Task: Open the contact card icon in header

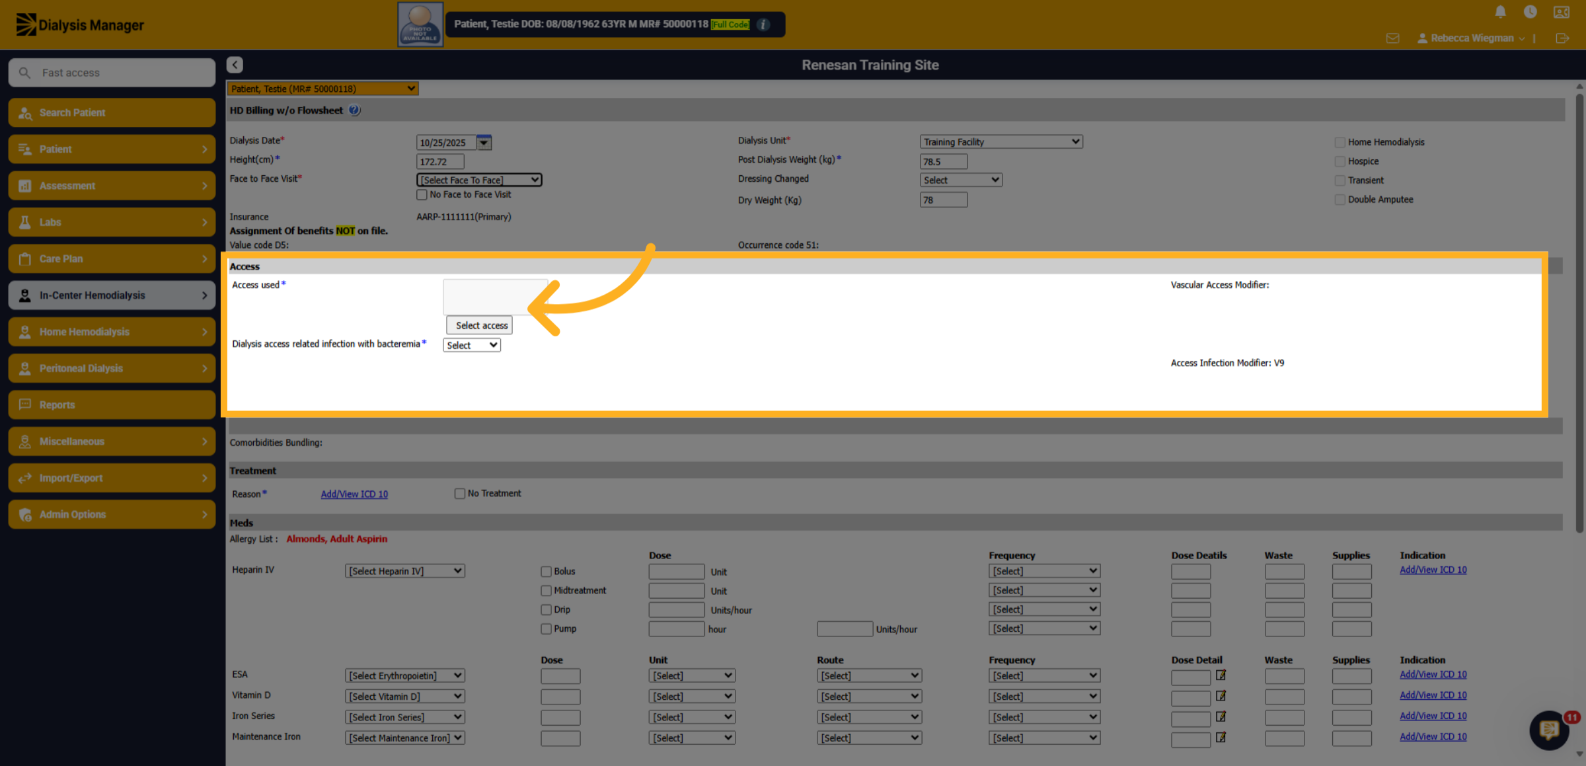Action: 1561,12
